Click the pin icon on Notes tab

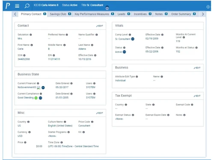[166, 14]
